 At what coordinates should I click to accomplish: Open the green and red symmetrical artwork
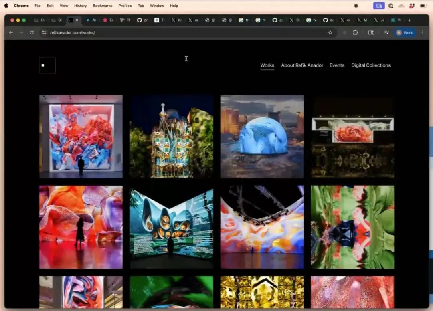tap(353, 227)
